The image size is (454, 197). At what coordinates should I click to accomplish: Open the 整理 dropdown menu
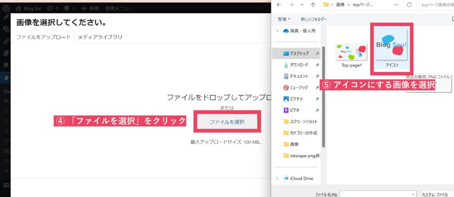(x=284, y=19)
